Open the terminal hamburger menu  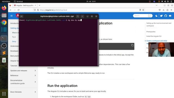(x=82, y=16)
